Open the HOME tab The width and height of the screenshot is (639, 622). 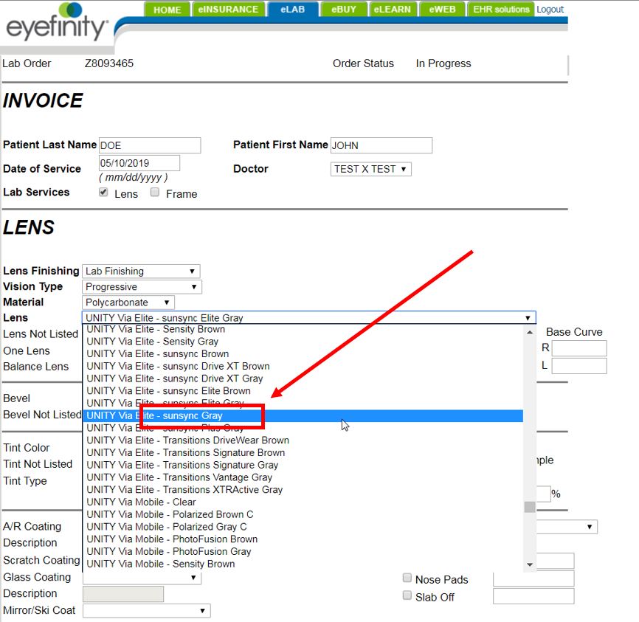coord(167,10)
